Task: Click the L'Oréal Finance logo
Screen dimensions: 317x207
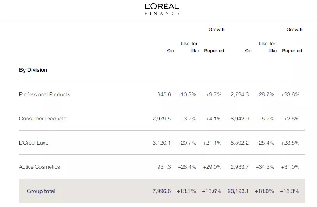Action: (162, 9)
